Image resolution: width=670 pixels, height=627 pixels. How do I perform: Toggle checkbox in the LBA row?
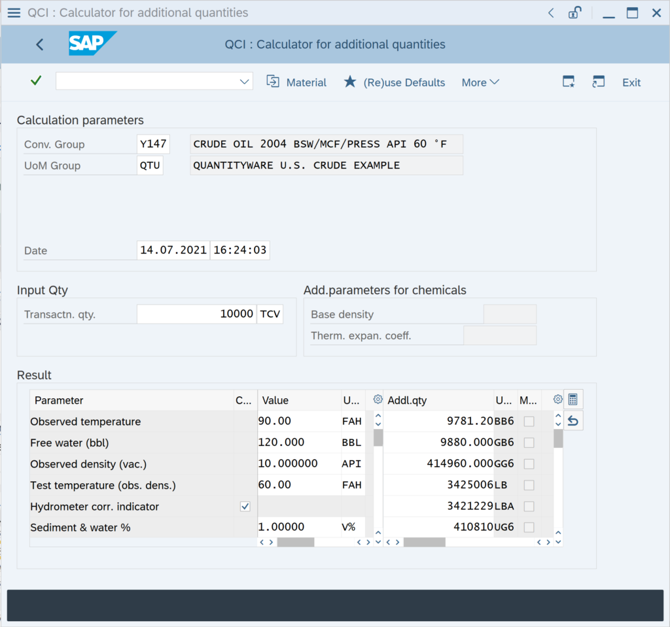[x=529, y=507]
